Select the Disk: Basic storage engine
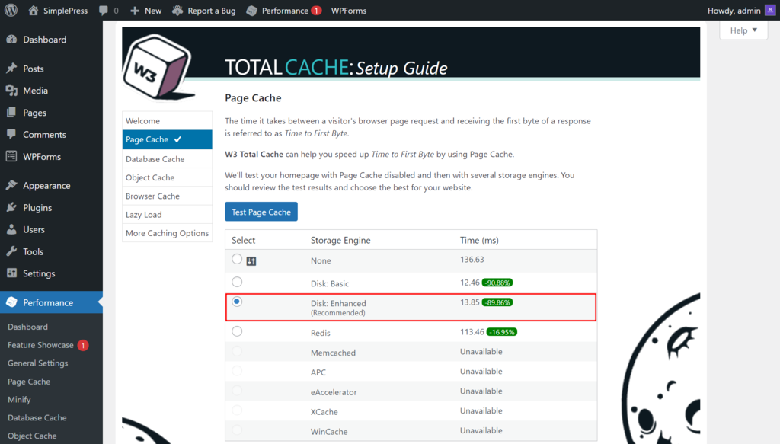The image size is (780, 444). pos(237,282)
